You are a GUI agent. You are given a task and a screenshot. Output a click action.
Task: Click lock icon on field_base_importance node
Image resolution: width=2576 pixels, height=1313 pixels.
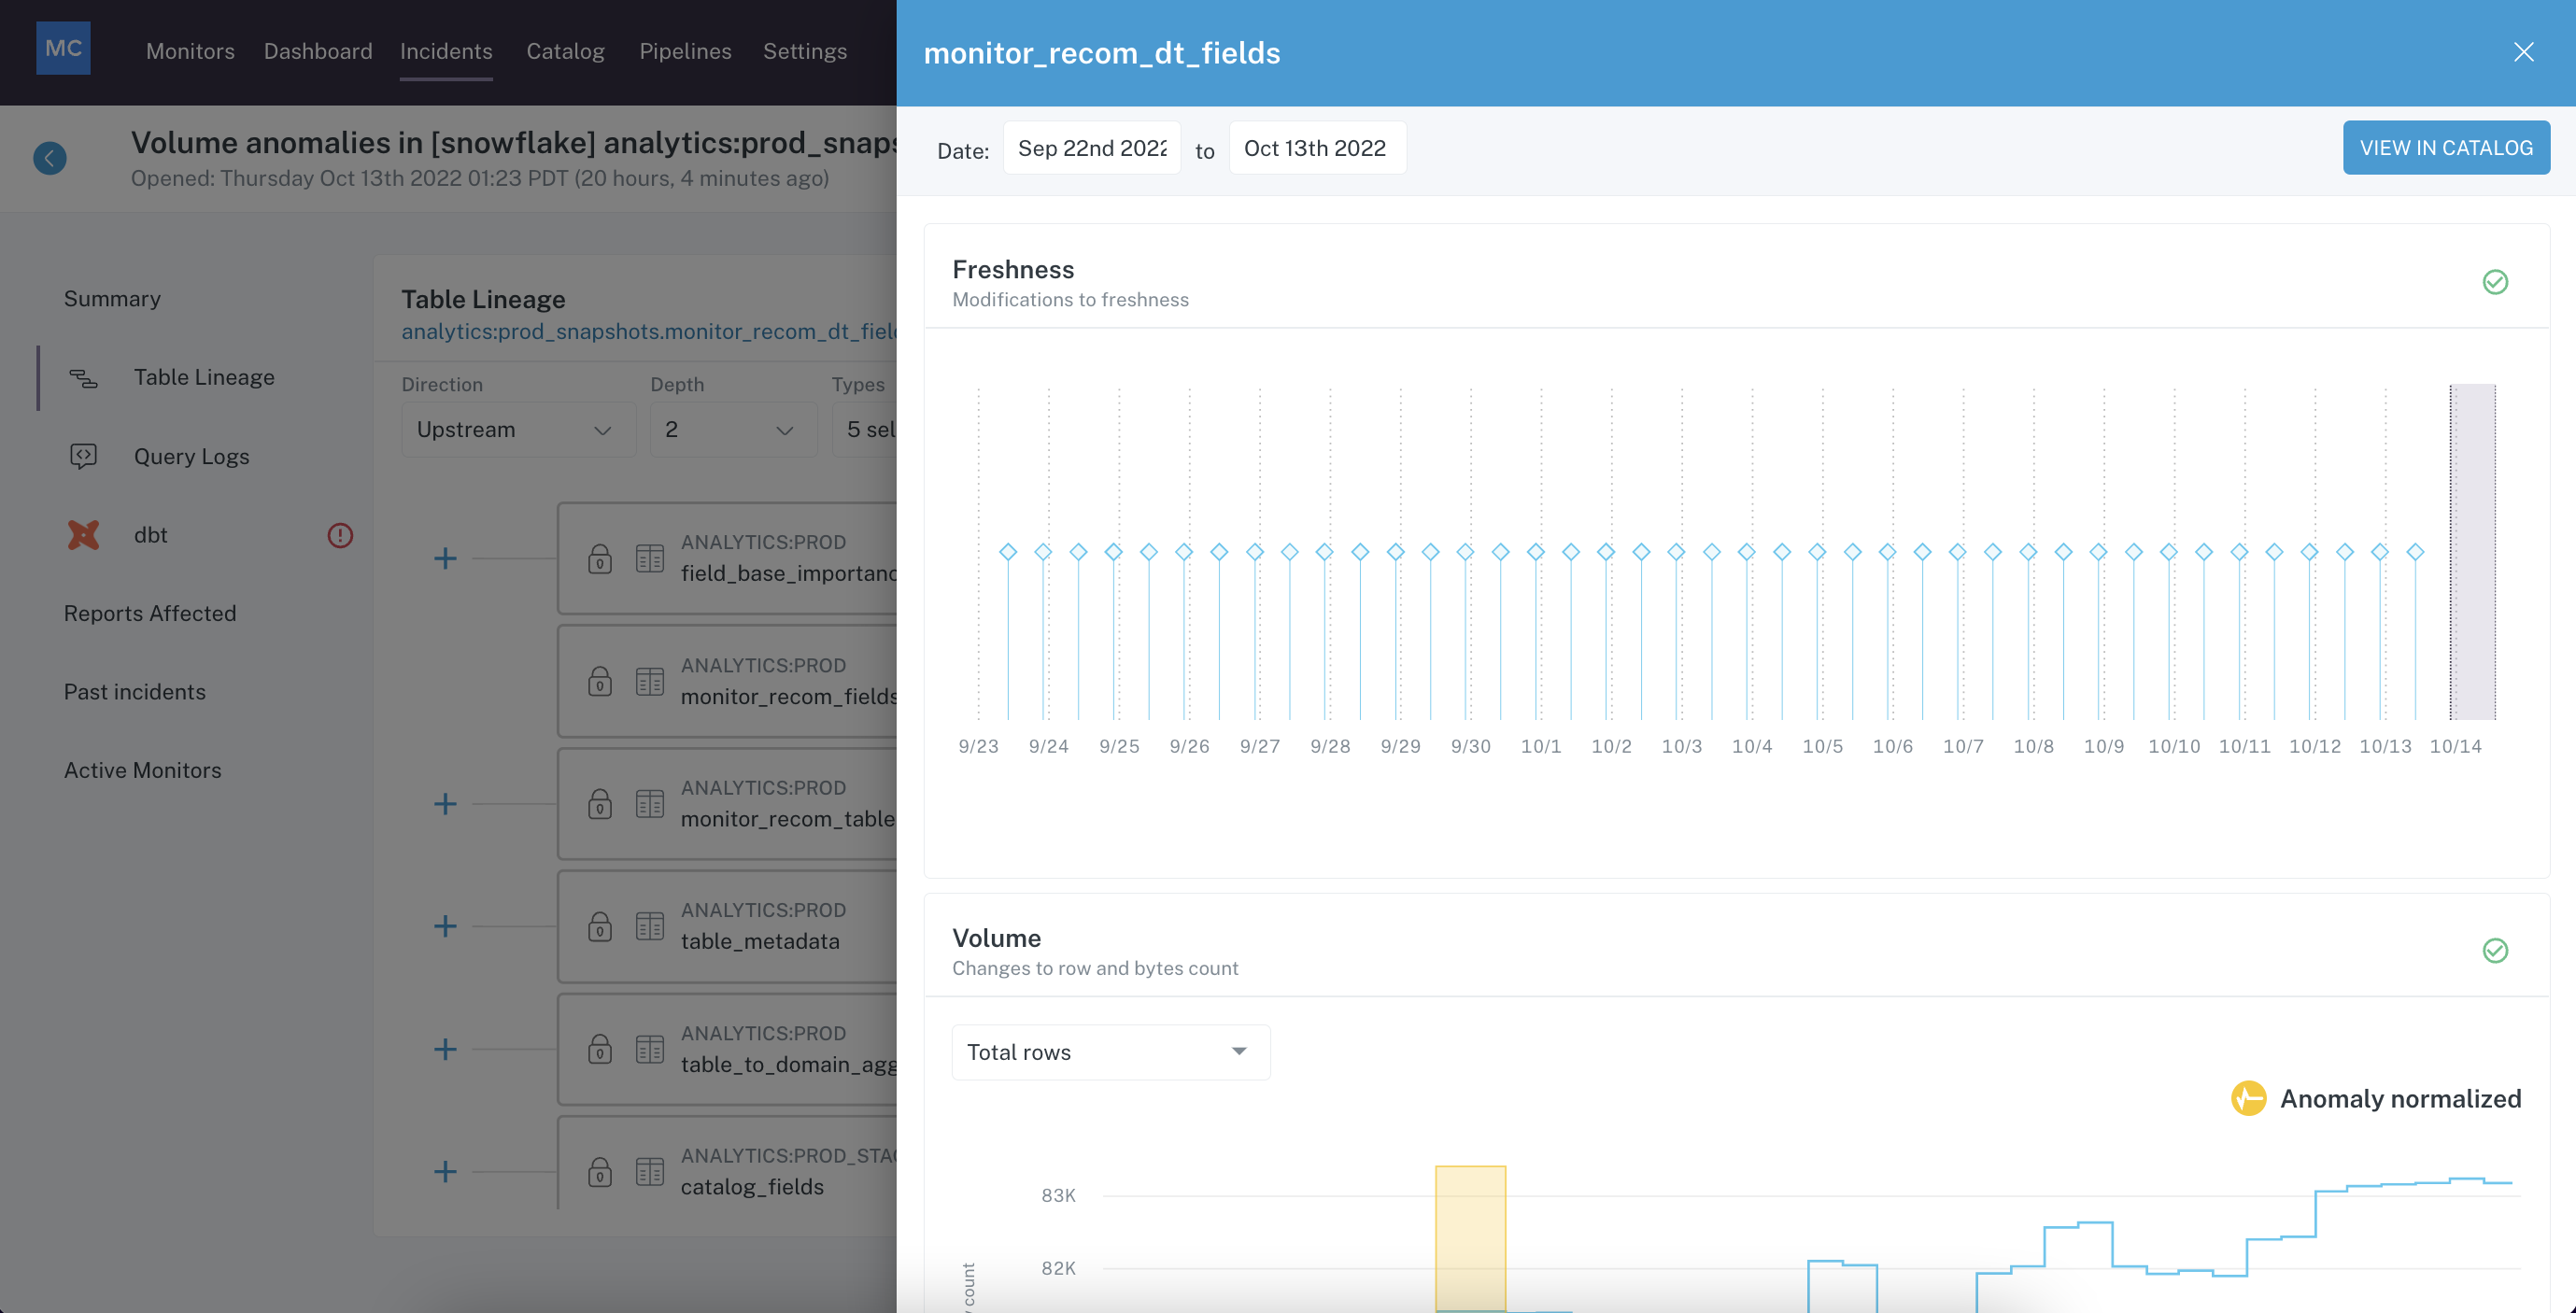pyautogui.click(x=600, y=558)
